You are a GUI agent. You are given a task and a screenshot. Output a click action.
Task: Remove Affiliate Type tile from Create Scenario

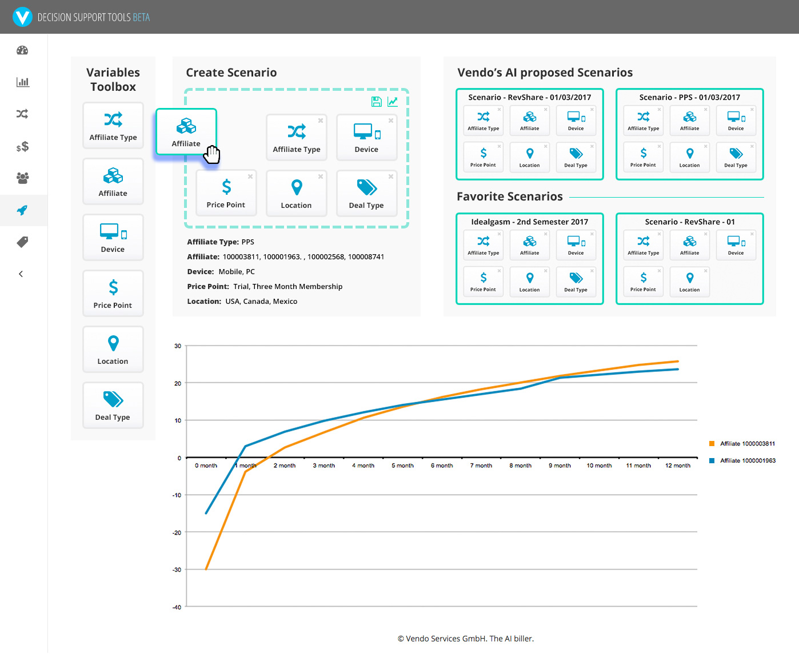click(321, 121)
